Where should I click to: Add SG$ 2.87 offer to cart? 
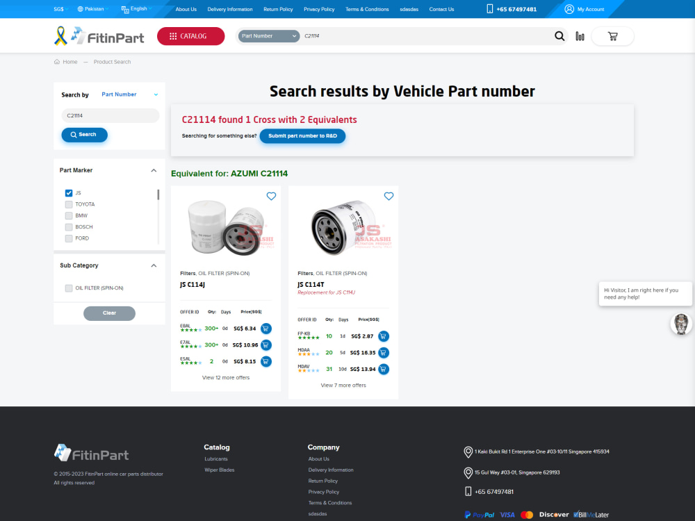click(384, 336)
